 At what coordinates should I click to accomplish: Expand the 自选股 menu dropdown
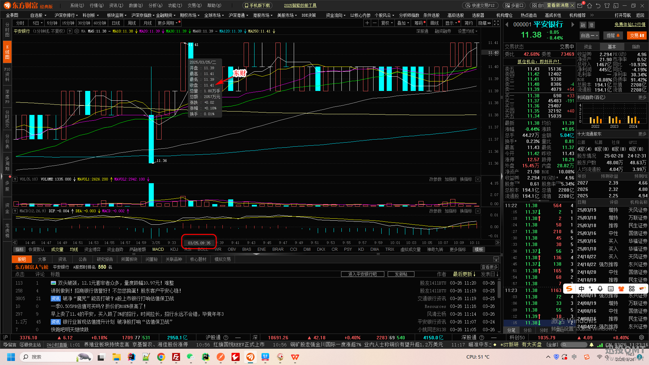[38, 15]
